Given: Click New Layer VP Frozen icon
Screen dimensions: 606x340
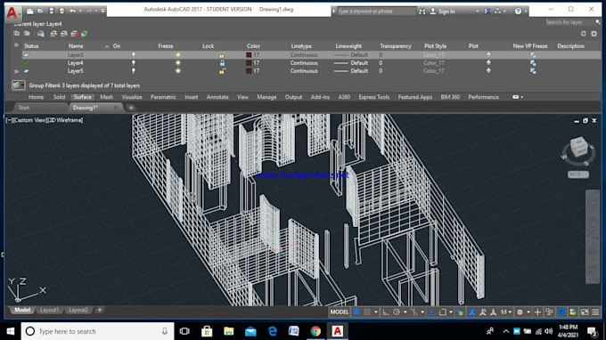Looking at the screenshot, I should [x=64, y=34].
